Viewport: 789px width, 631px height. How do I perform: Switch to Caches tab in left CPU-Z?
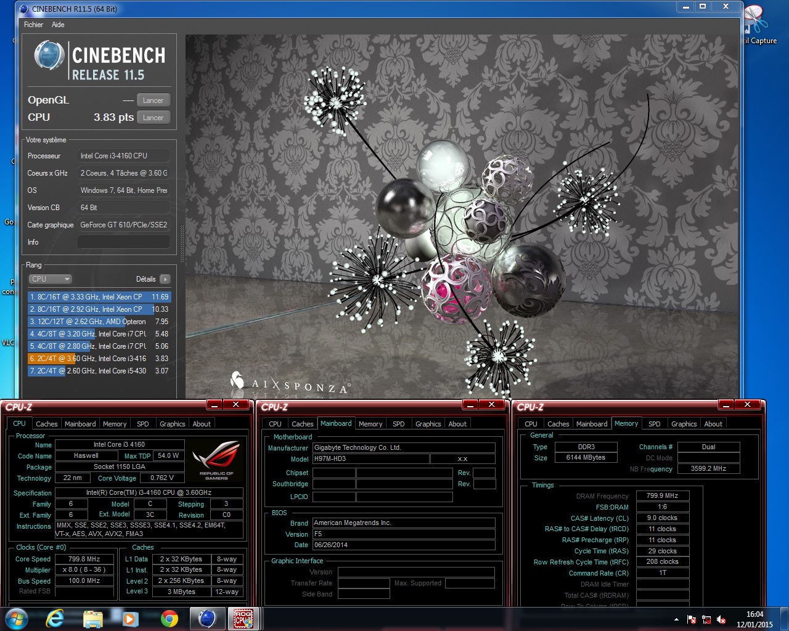tap(46, 424)
